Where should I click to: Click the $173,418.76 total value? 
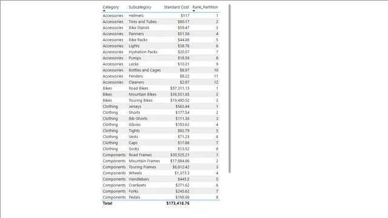[178, 203]
